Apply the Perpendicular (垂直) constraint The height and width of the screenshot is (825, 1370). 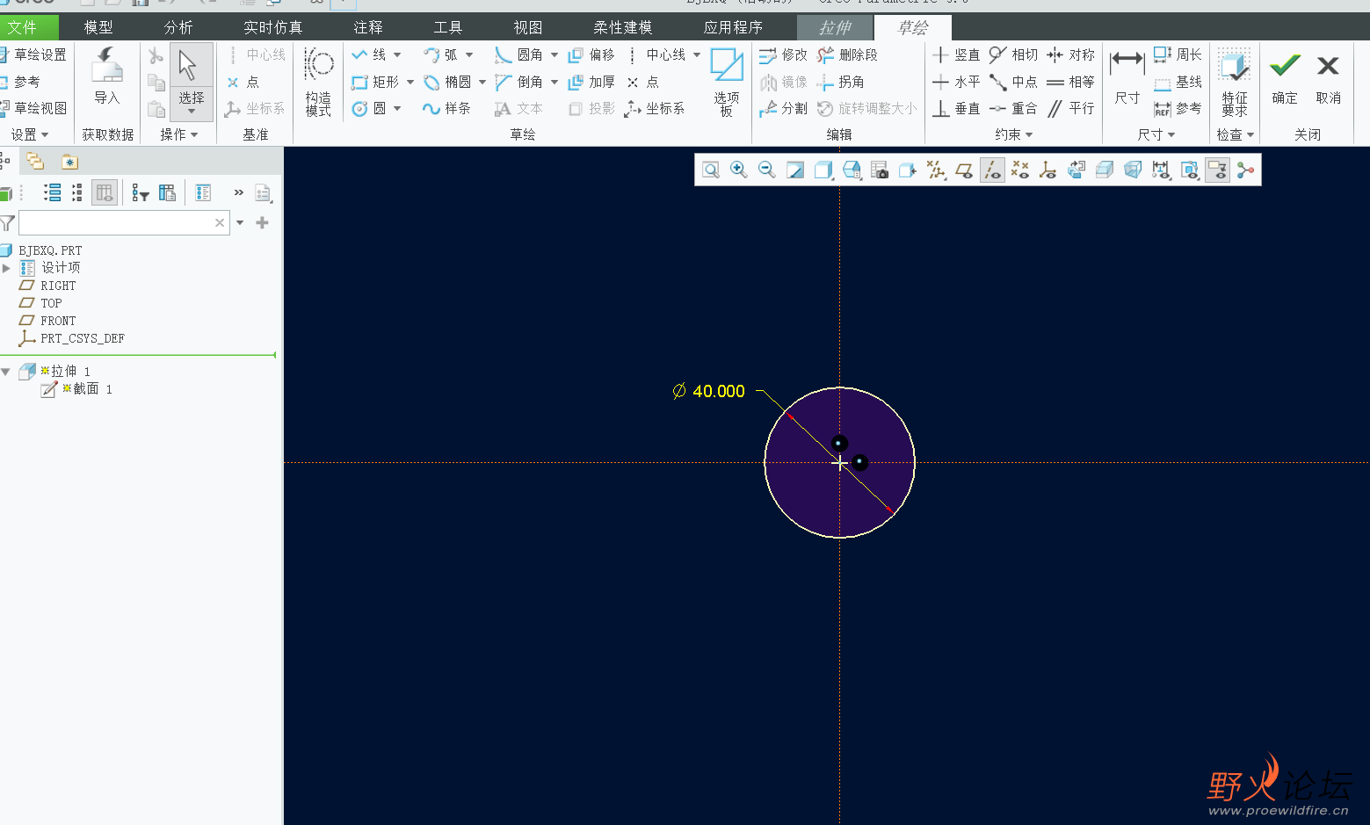[x=956, y=108]
